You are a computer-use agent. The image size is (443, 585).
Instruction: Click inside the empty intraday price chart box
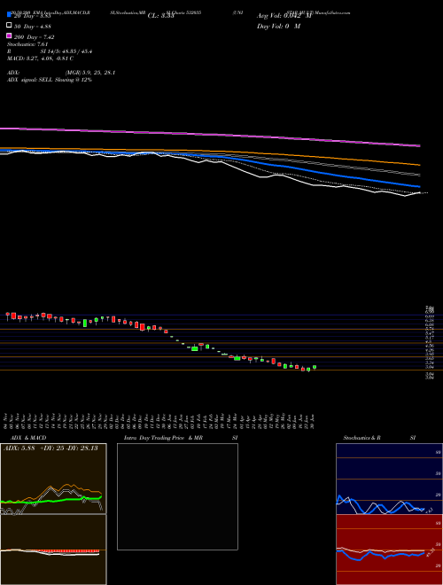[177, 496]
